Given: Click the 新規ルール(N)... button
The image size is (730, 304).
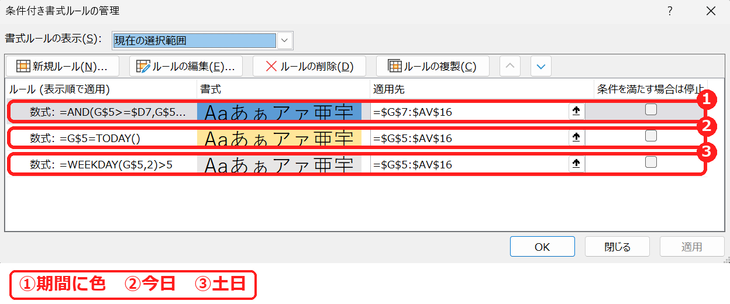Looking at the screenshot, I should (x=62, y=66).
